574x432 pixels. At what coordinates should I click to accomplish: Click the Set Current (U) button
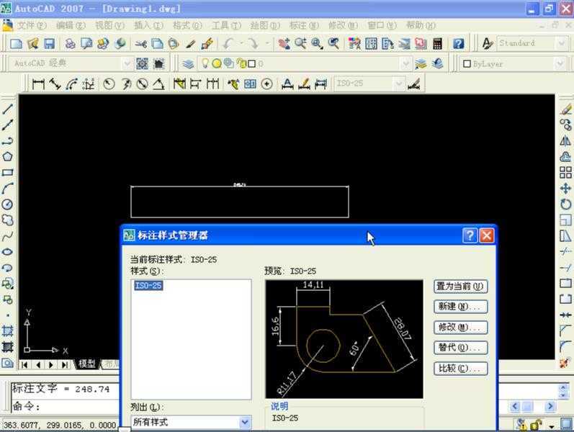[460, 287]
